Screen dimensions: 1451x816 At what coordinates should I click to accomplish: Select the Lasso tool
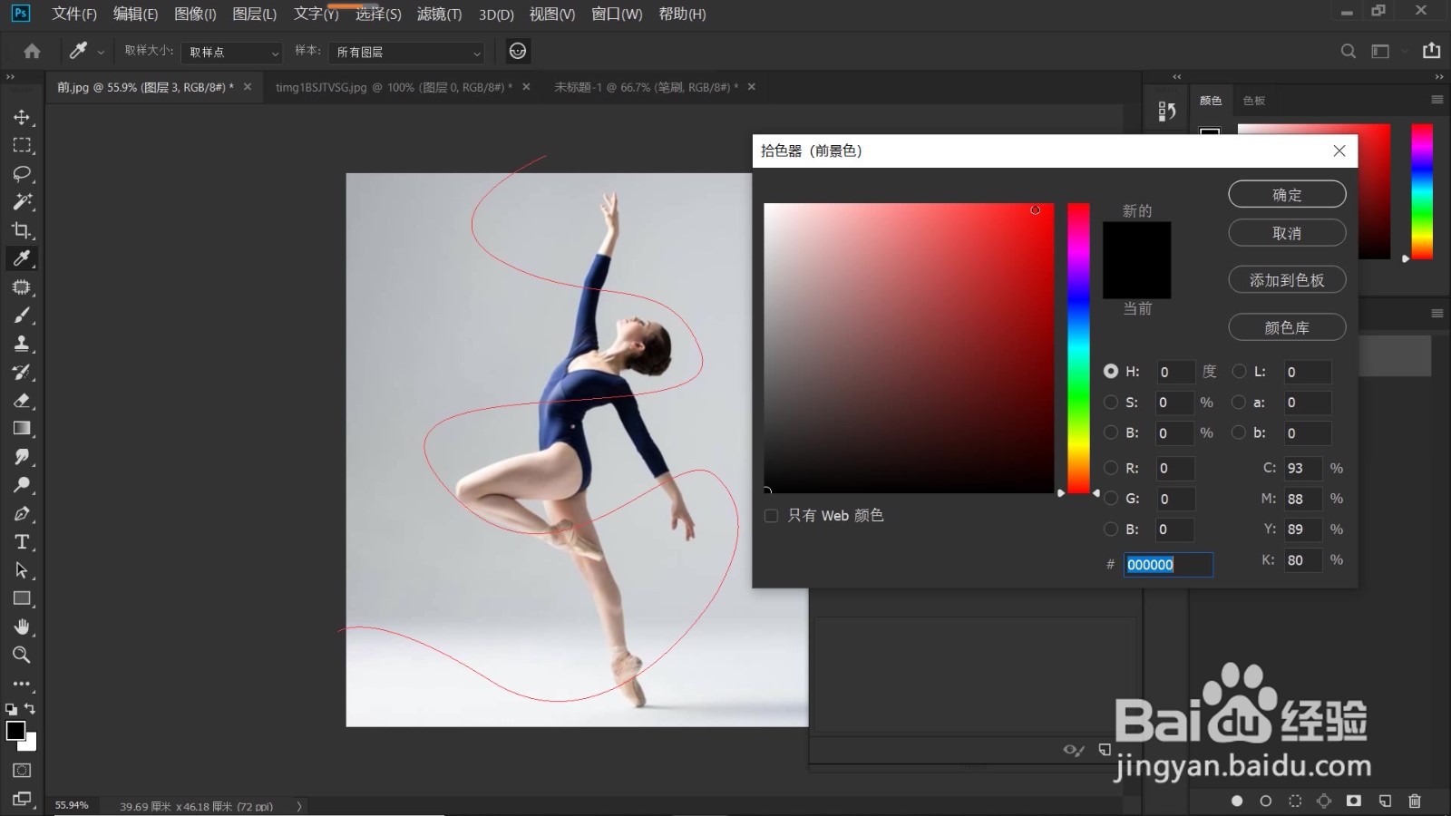[x=22, y=173]
